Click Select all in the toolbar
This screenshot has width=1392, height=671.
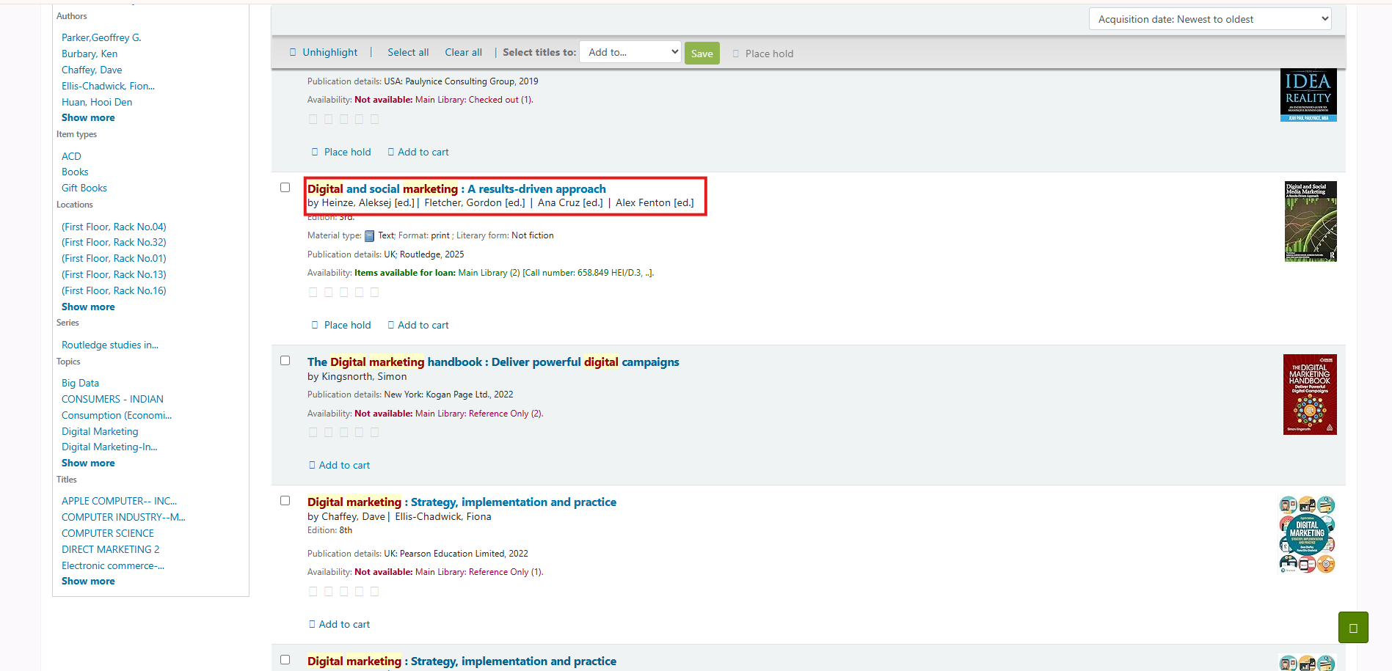408,52
